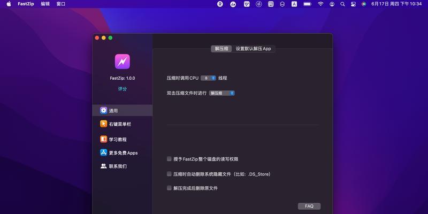
Task: Open the 双击压缩文件时进行 dropdown
Action: 222,93
